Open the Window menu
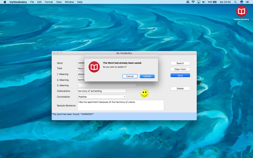The height and width of the screenshot is (158, 253). 69,2
